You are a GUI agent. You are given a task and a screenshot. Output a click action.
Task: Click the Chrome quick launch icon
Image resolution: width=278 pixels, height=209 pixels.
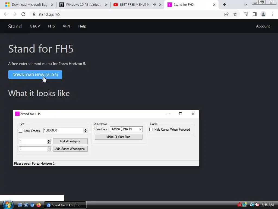pos(32,205)
